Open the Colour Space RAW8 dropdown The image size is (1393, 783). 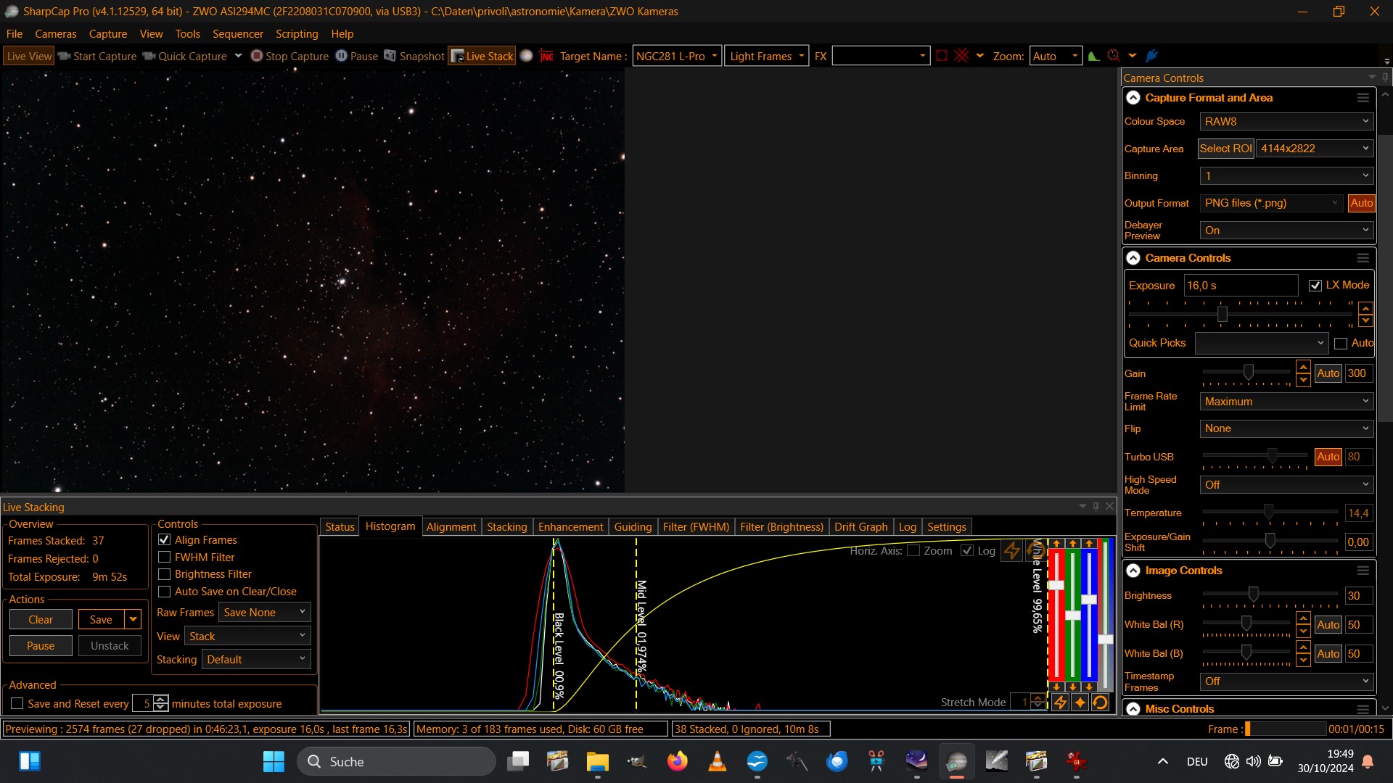[1286, 122]
